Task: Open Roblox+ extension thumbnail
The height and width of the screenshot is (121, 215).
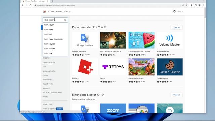Action: (85, 67)
